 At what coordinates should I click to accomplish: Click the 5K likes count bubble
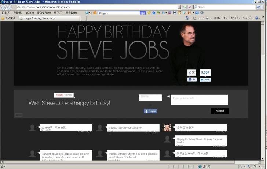tap(191, 72)
